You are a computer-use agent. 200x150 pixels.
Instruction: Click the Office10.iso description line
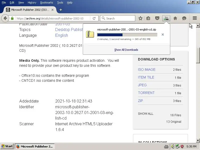[54, 75]
